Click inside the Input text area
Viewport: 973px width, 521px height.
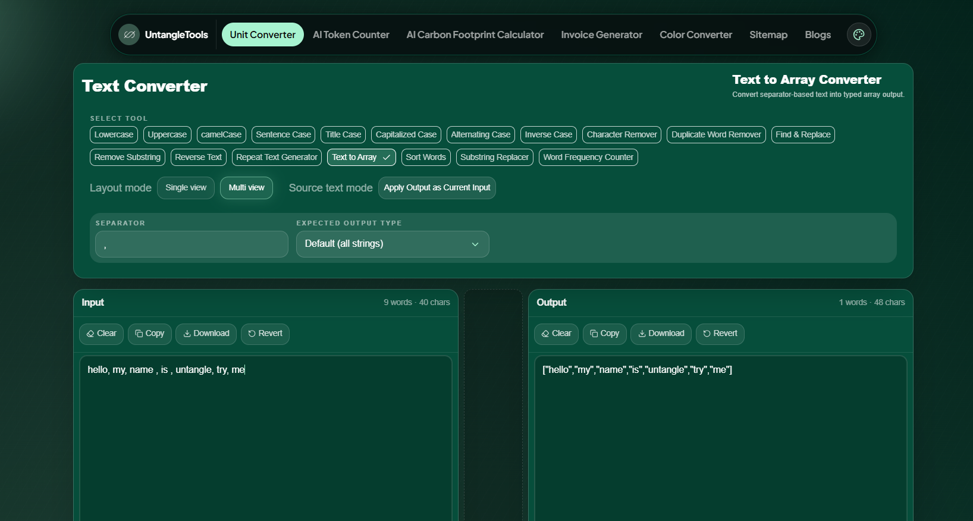point(266,438)
